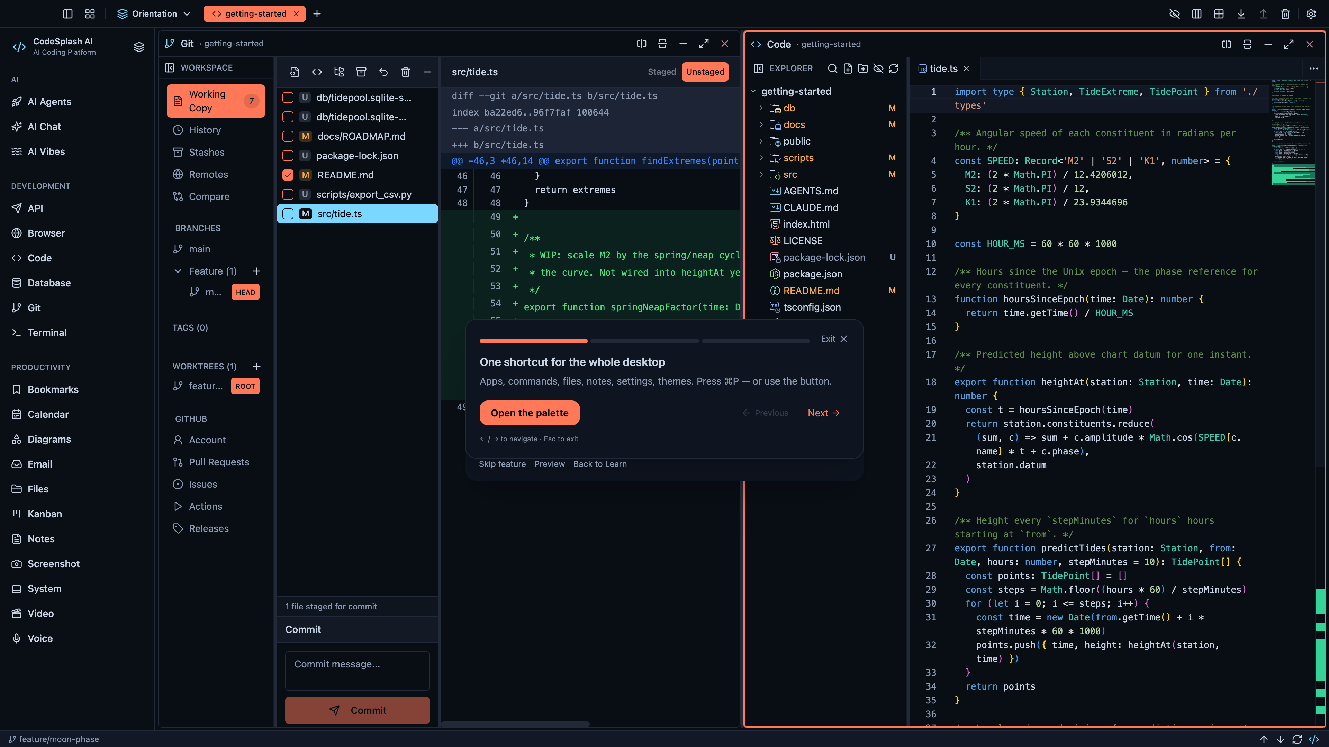1329x747 pixels.
Task: Click Next in the tour dialog
Action: point(823,413)
